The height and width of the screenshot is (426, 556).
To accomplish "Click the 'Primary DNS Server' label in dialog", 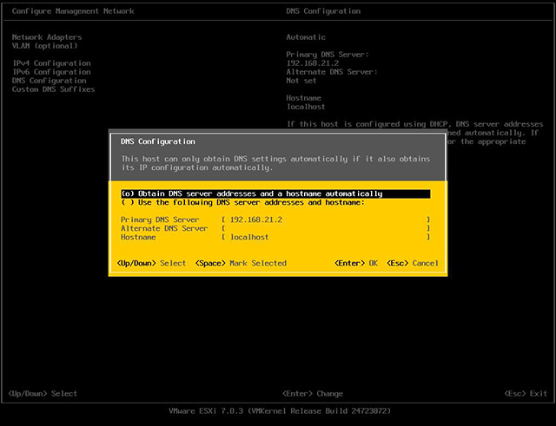I will click(x=160, y=220).
